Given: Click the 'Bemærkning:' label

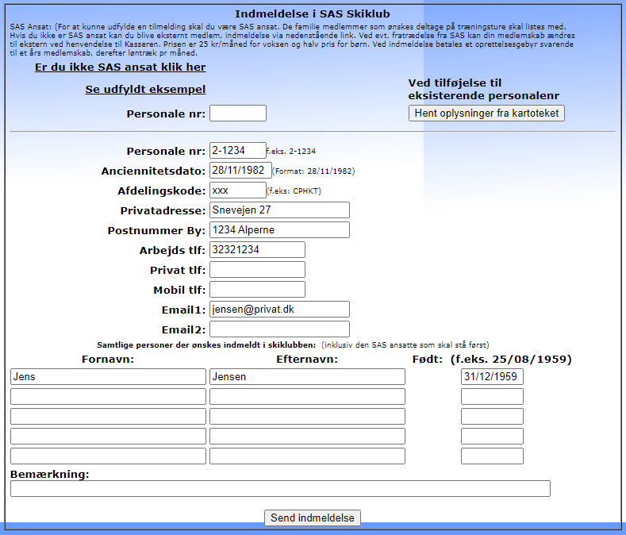Looking at the screenshot, I should pos(49,474).
